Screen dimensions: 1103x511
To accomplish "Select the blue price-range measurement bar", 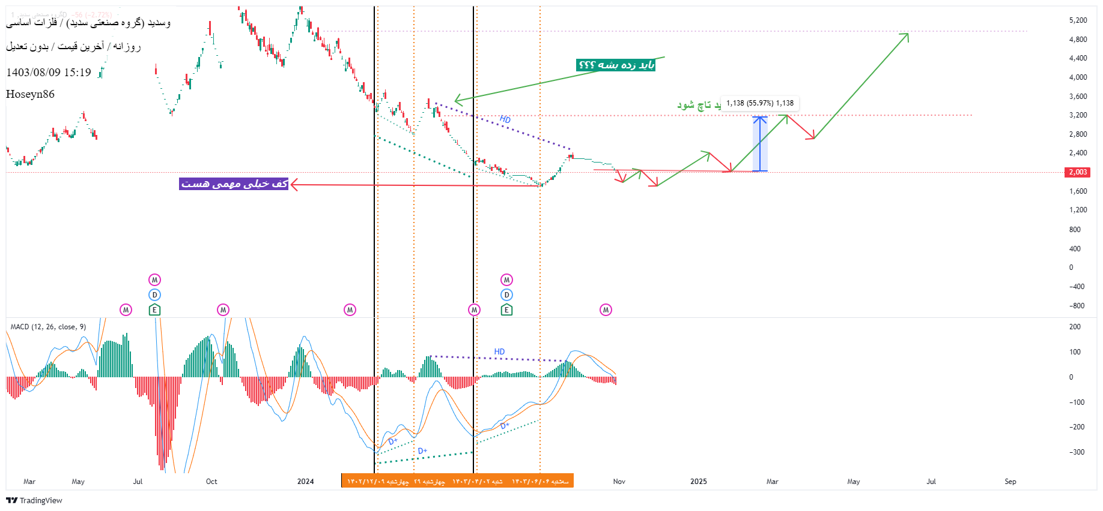I will point(760,144).
